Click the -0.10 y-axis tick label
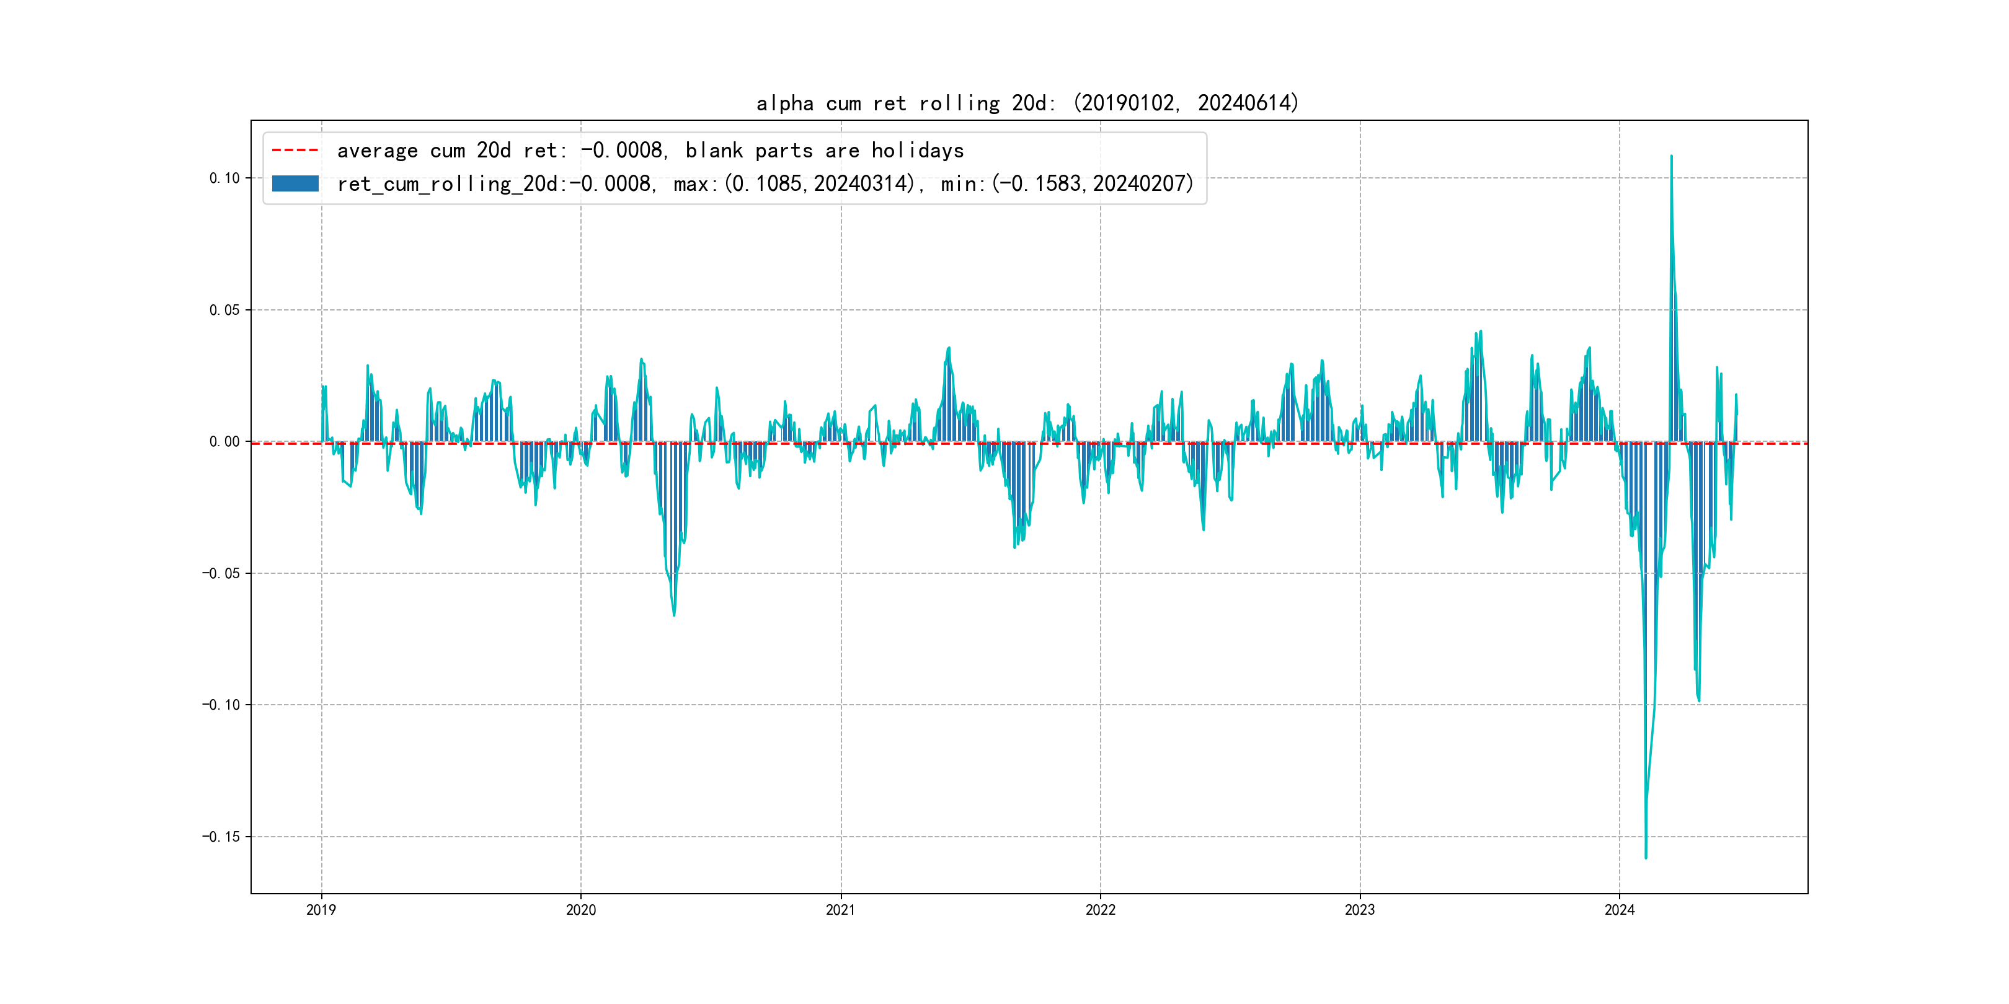 (x=221, y=705)
